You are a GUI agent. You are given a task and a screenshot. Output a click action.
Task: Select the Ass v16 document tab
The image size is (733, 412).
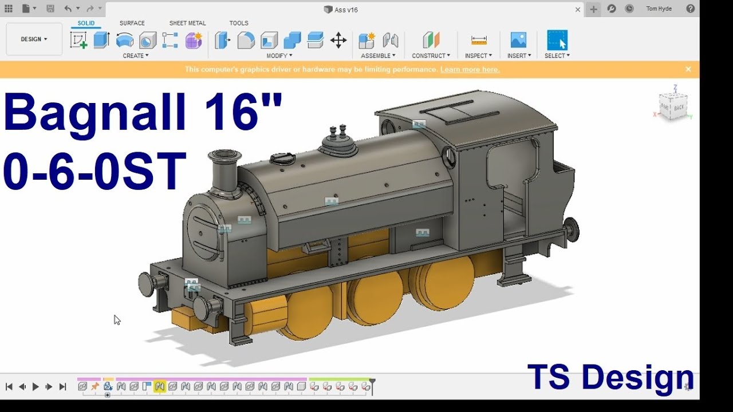tap(340, 9)
